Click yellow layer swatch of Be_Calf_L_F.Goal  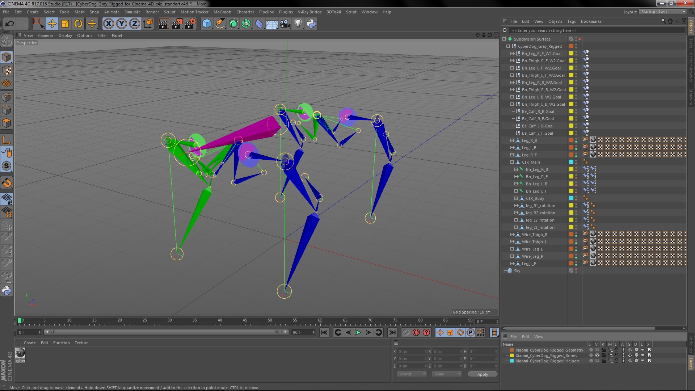click(x=571, y=133)
